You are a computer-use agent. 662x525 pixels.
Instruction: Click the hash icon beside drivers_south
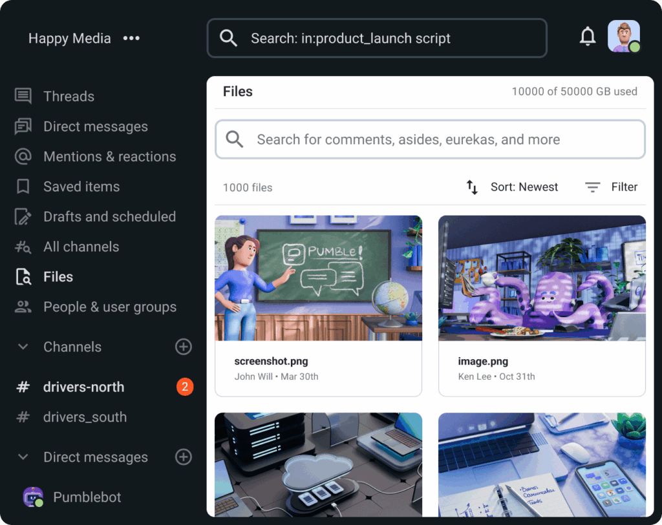point(23,417)
